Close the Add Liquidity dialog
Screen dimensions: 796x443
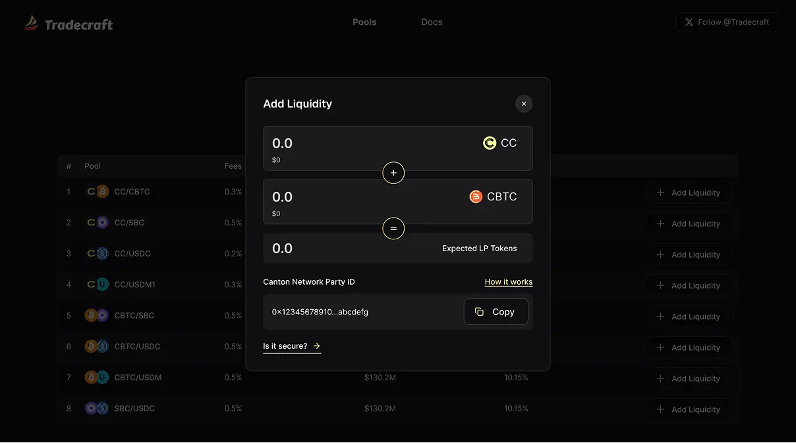tap(524, 103)
